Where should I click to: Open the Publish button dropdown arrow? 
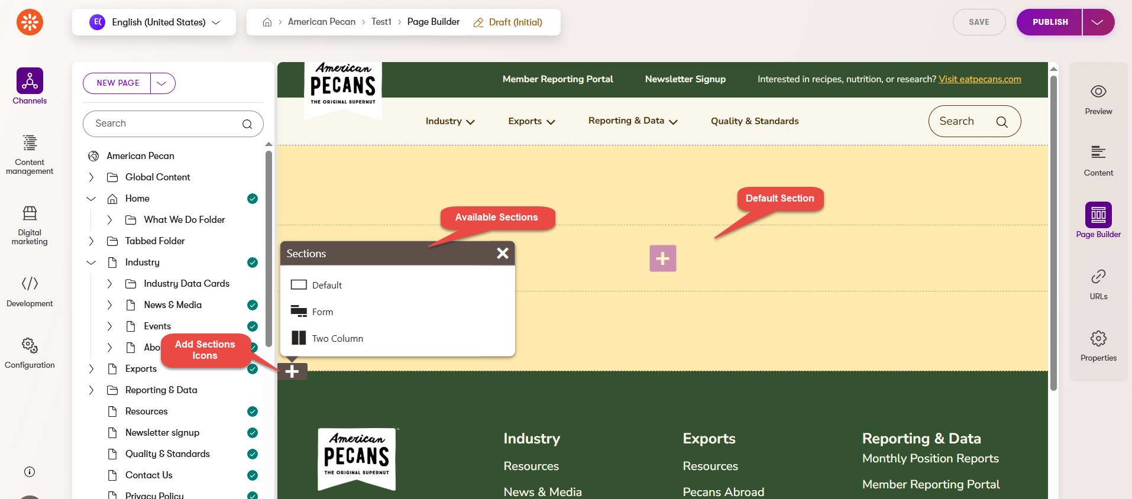pyautogui.click(x=1098, y=22)
